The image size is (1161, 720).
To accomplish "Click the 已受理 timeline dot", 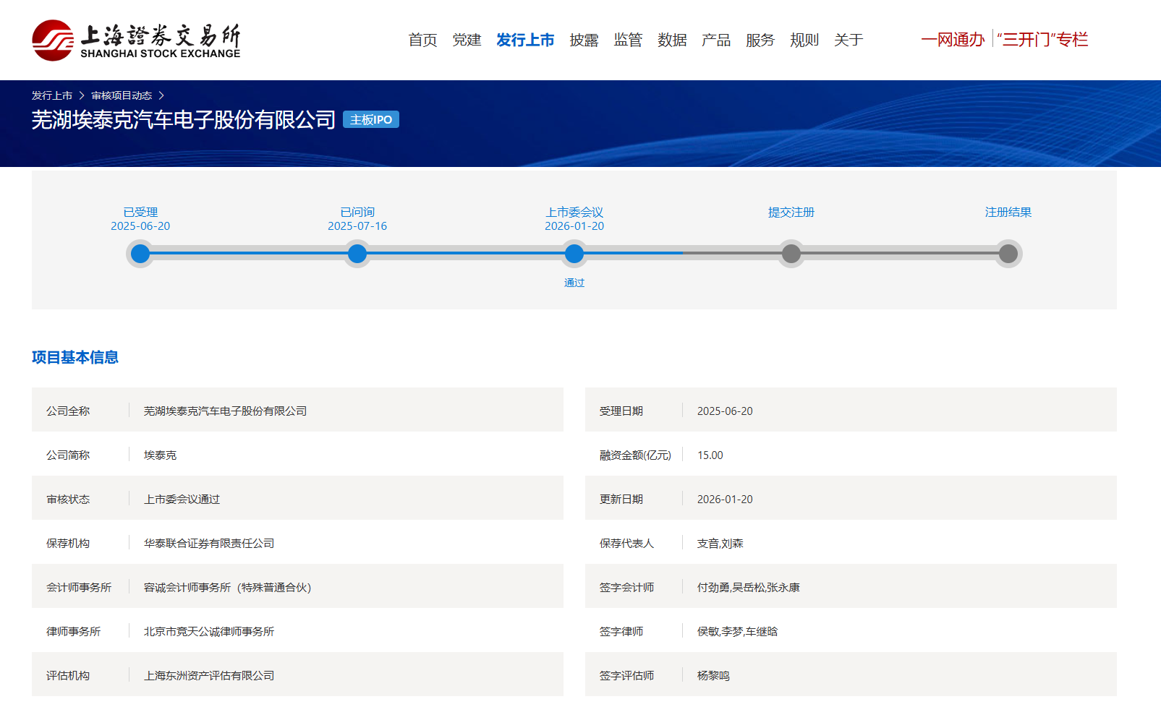I will (x=140, y=254).
